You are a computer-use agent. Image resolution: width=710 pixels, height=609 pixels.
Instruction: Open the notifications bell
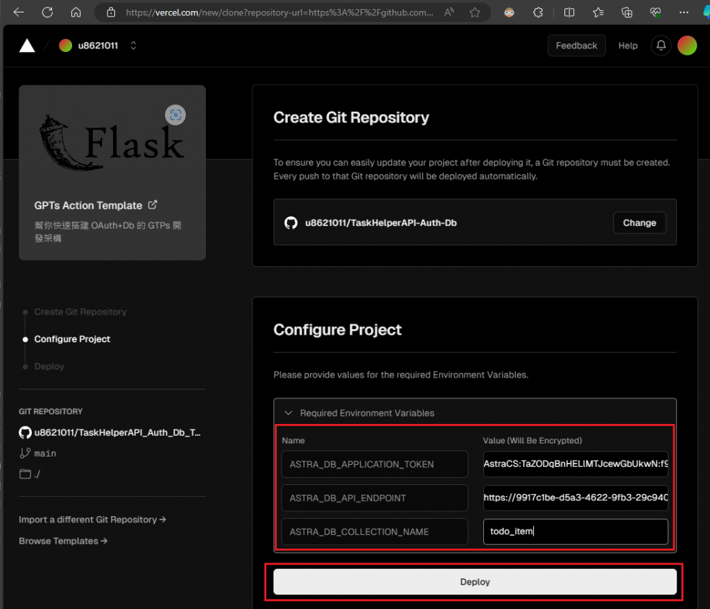coord(661,46)
